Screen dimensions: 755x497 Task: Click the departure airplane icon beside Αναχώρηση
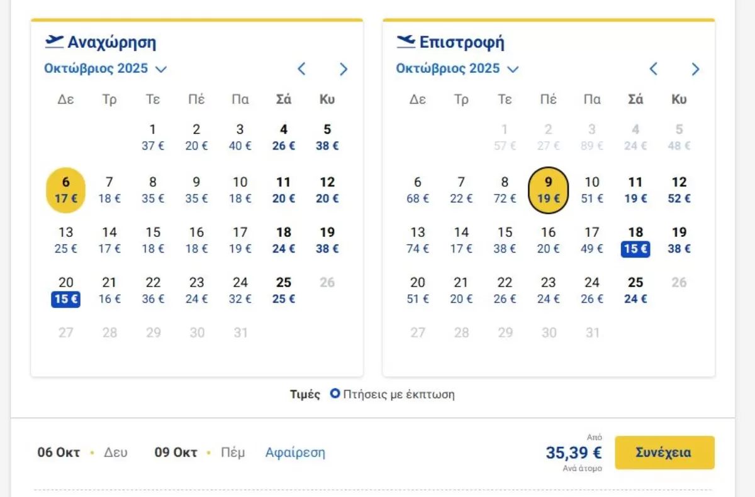54,41
